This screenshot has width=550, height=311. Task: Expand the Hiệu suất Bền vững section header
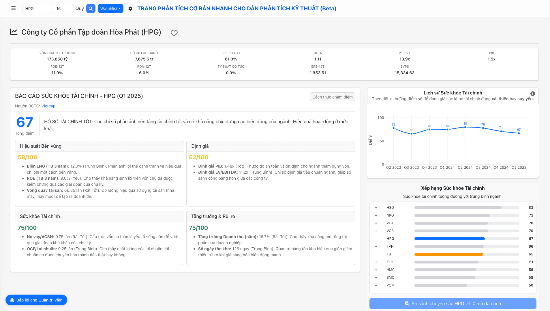(x=99, y=146)
